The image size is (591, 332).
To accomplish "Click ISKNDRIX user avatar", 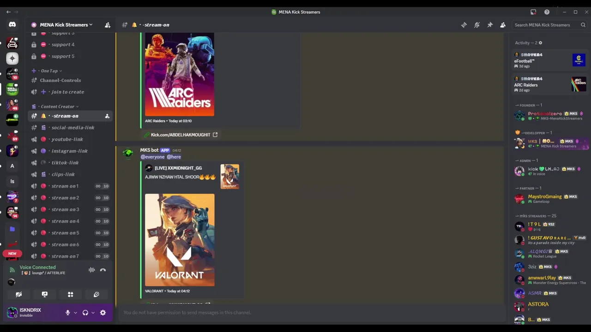I will (x=12, y=313).
